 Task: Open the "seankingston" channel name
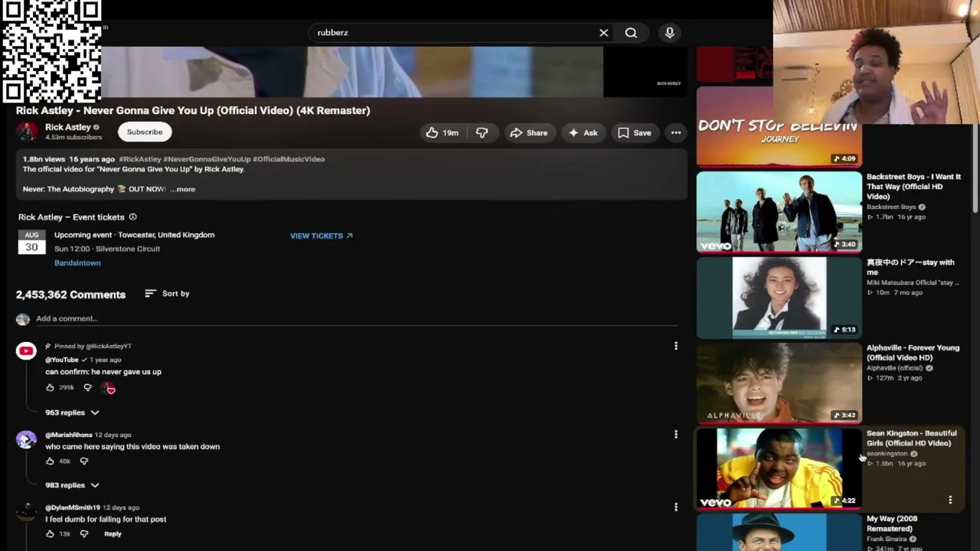887,454
